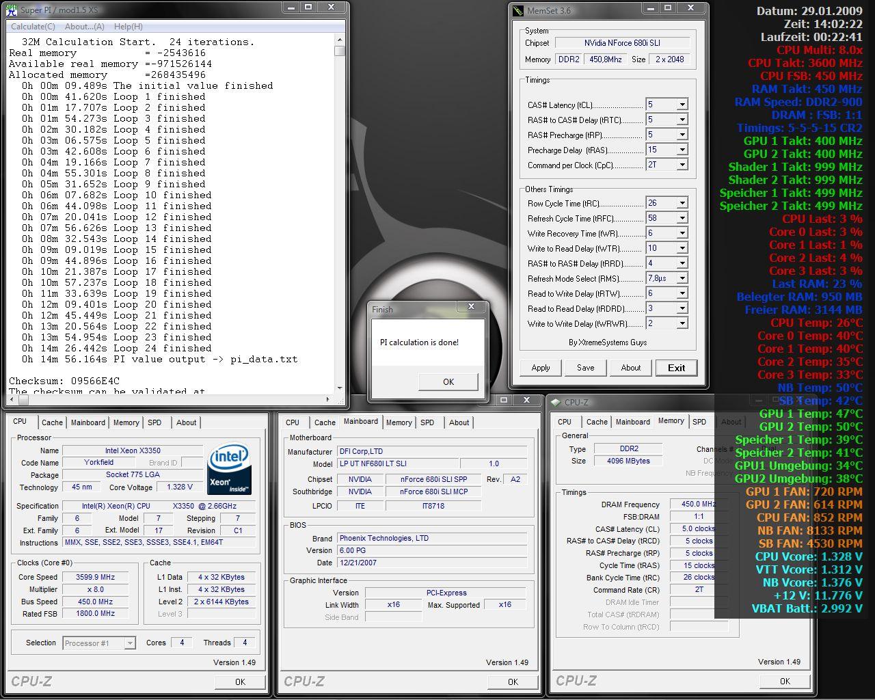This screenshot has width=875, height=700.
Task: Click About button in MemSet
Action: [631, 368]
